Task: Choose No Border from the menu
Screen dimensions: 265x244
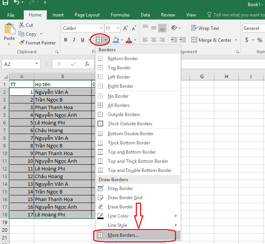Action: point(138,96)
